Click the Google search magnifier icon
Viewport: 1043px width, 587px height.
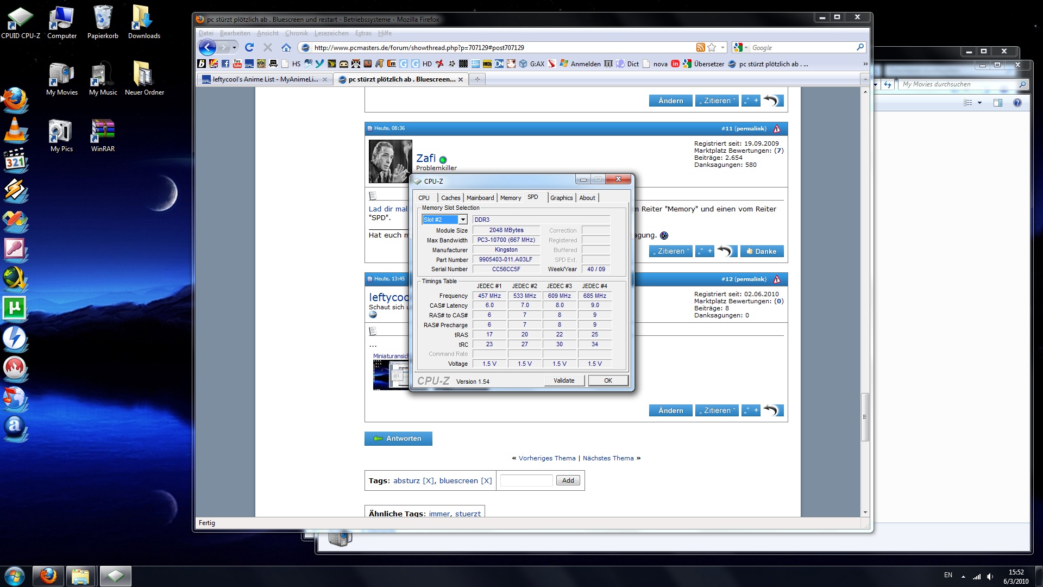tap(860, 47)
